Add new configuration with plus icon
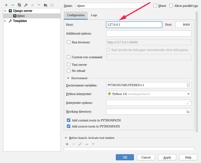Screen dimensions: 201x163 point(6,5)
